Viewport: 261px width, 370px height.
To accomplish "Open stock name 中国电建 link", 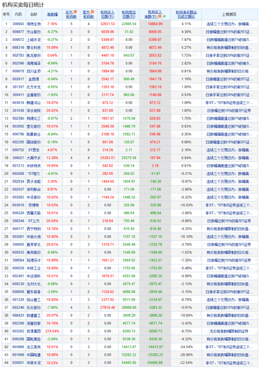I will coord(34,355).
